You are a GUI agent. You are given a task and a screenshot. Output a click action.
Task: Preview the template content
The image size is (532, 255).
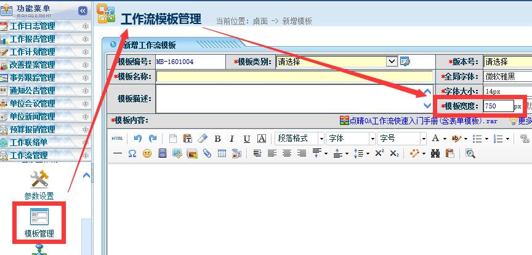pos(470,153)
